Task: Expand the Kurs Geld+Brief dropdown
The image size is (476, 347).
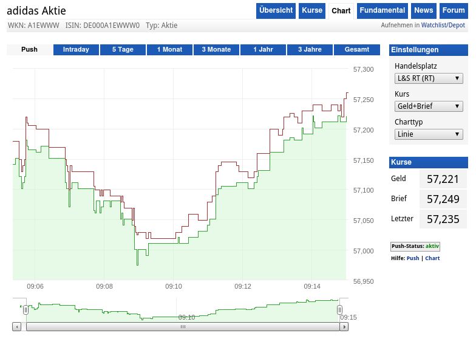Action: 429,106
